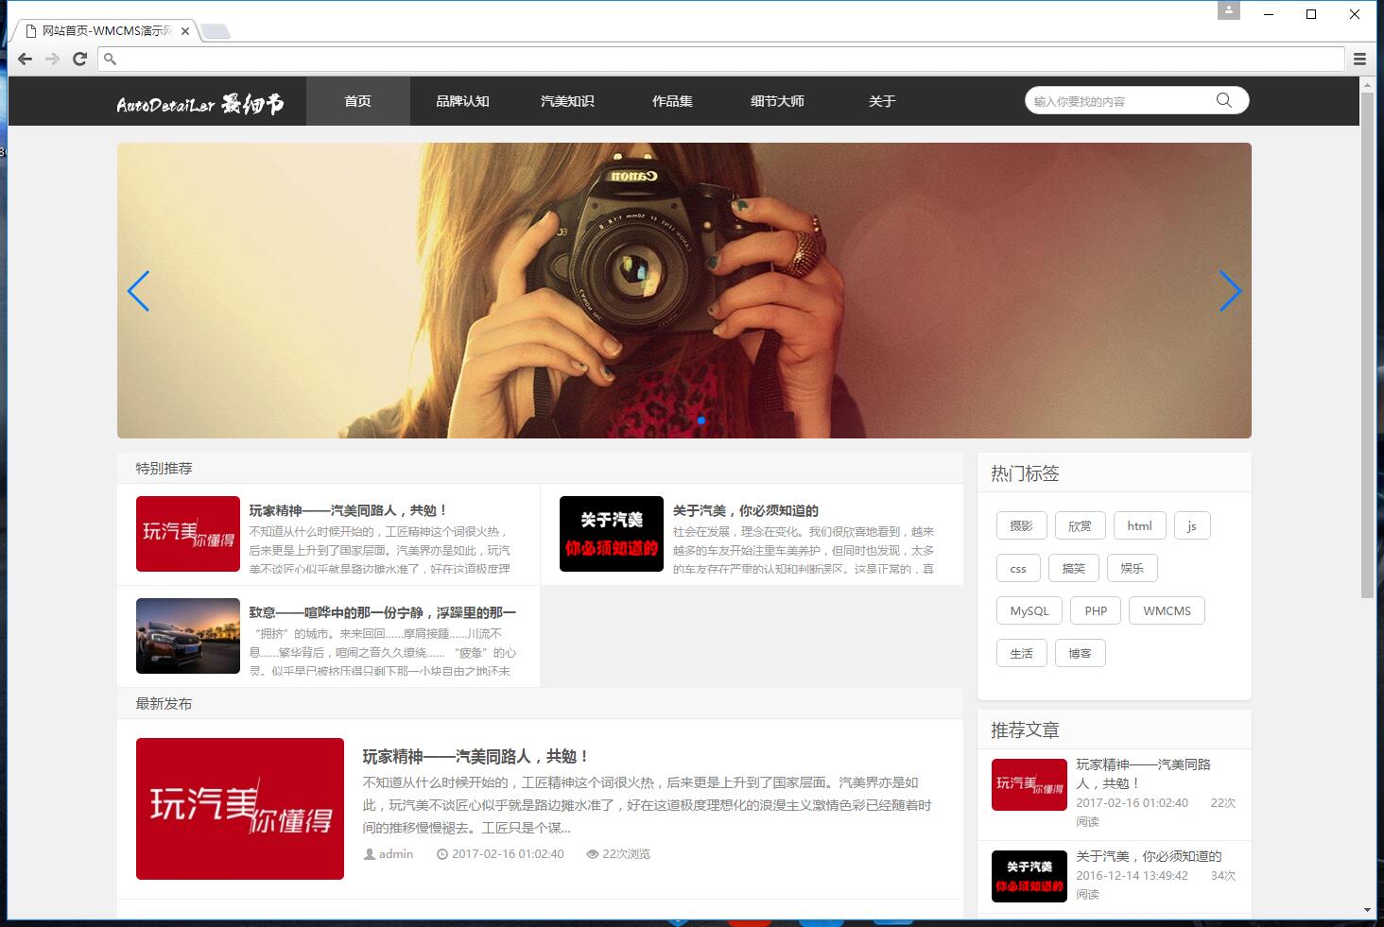Open the 首页 navigation item
1384x927 pixels.
click(358, 101)
